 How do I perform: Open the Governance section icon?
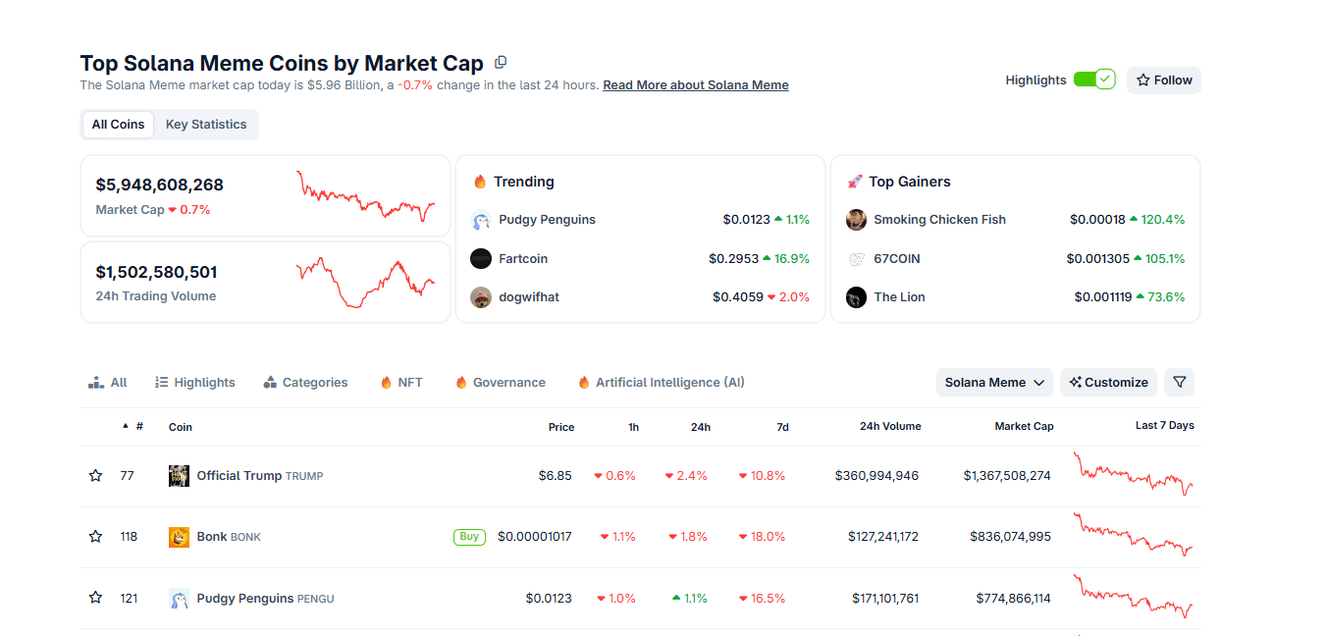pyautogui.click(x=461, y=382)
